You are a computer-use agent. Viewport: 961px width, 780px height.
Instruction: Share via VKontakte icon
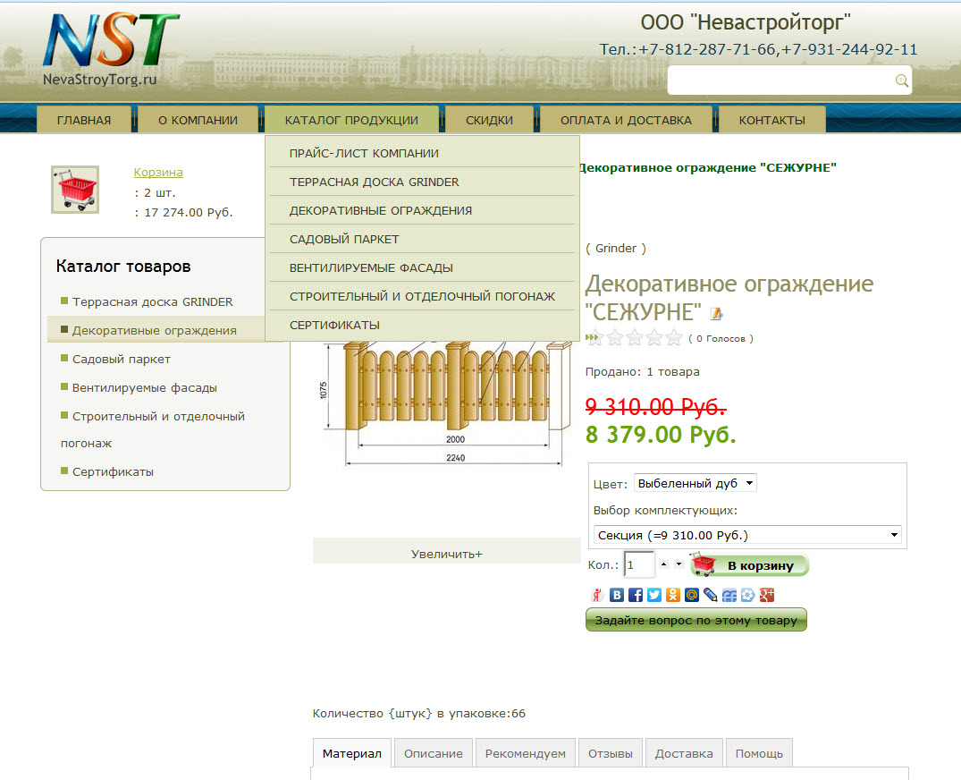(617, 595)
